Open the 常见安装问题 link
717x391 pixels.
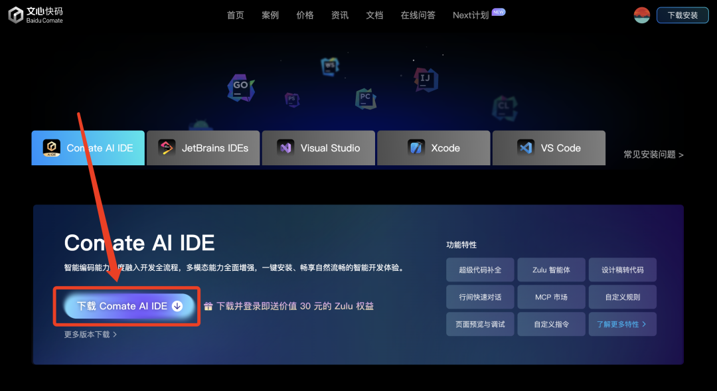[x=651, y=153]
